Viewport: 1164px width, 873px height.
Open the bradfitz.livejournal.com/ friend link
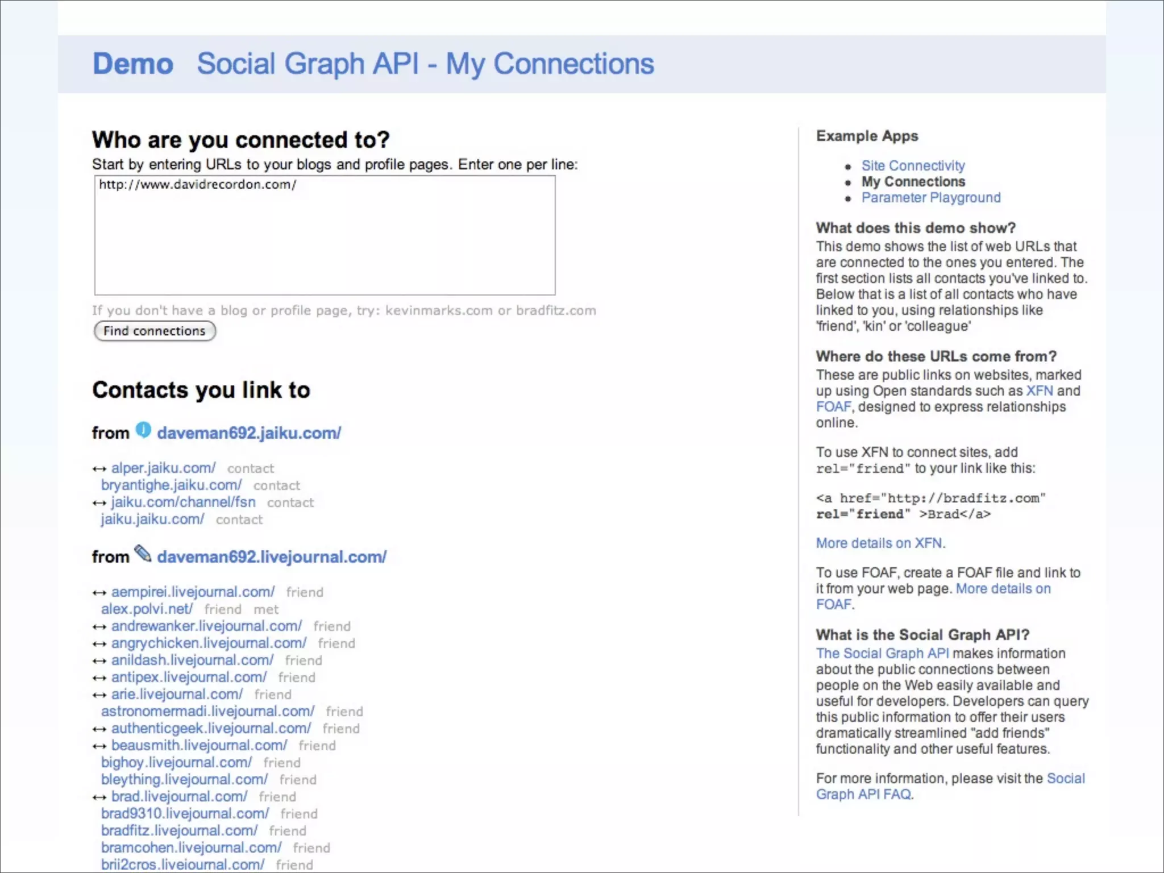point(179,831)
